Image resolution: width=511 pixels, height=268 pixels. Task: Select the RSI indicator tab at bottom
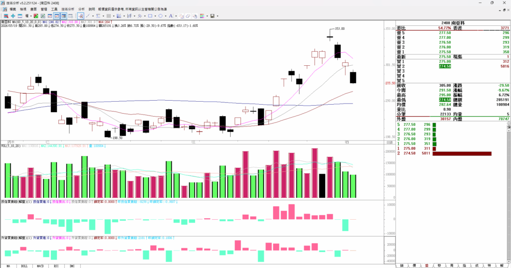click(x=56, y=266)
